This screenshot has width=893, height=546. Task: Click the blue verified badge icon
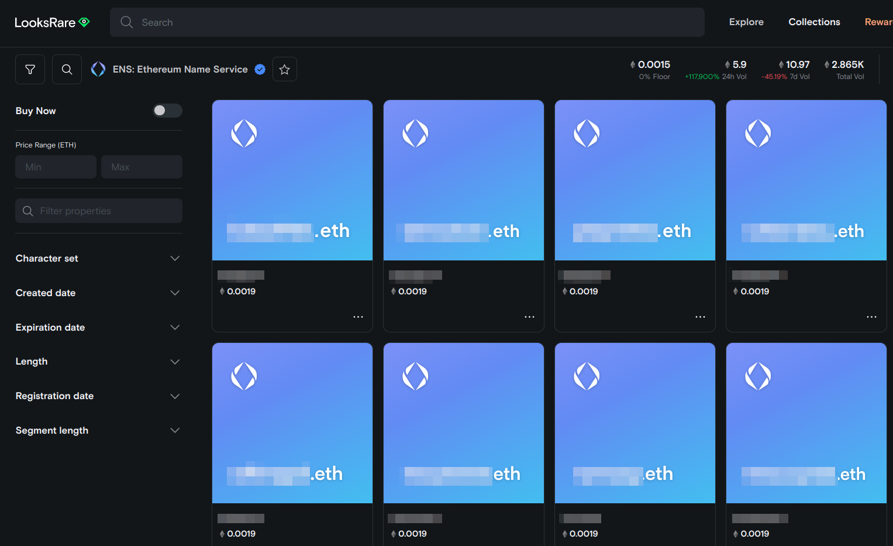point(260,70)
